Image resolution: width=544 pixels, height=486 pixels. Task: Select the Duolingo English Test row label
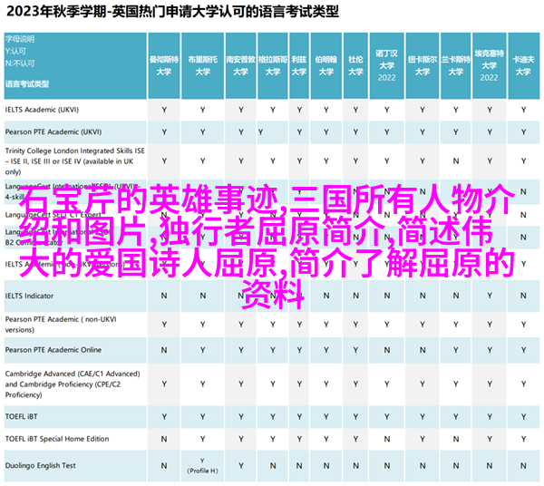(41, 465)
